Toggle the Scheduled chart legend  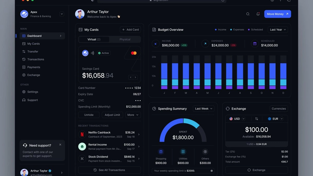tap(255, 30)
